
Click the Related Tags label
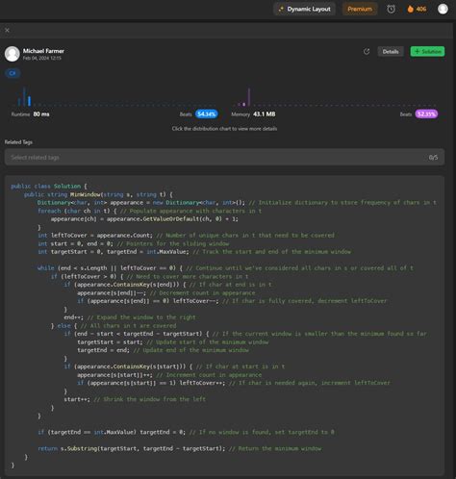point(18,142)
